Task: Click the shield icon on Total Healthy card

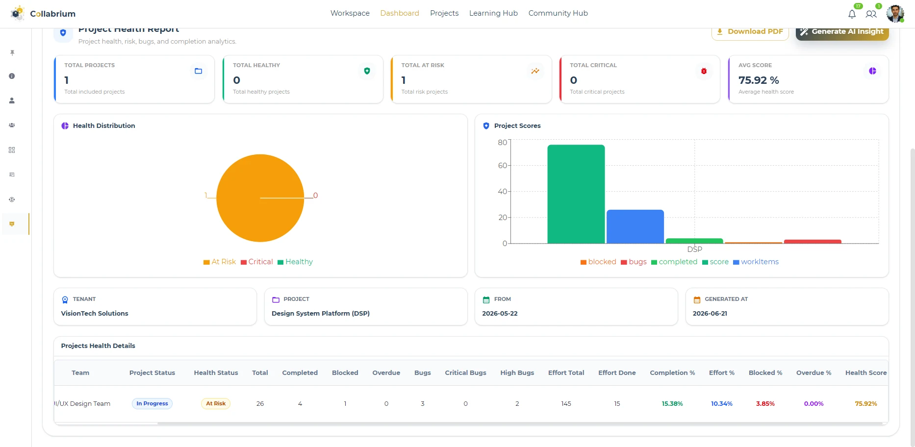Action: coord(367,71)
